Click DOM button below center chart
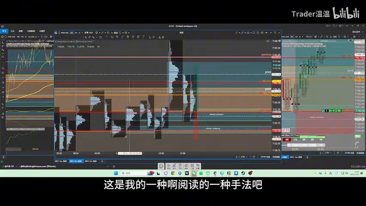The width and height of the screenshot is (366, 206). click(265, 157)
